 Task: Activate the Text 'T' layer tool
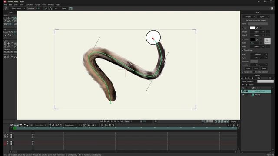coord(12,46)
